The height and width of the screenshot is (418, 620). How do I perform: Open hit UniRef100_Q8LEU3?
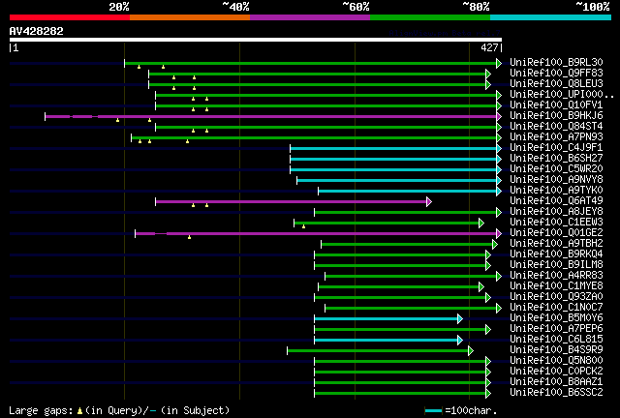point(556,84)
